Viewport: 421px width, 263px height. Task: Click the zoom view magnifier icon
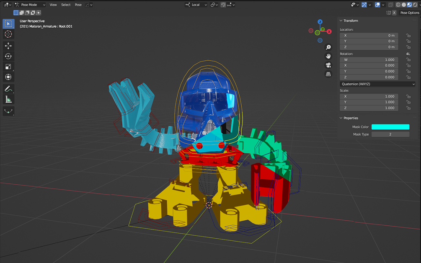(328, 47)
